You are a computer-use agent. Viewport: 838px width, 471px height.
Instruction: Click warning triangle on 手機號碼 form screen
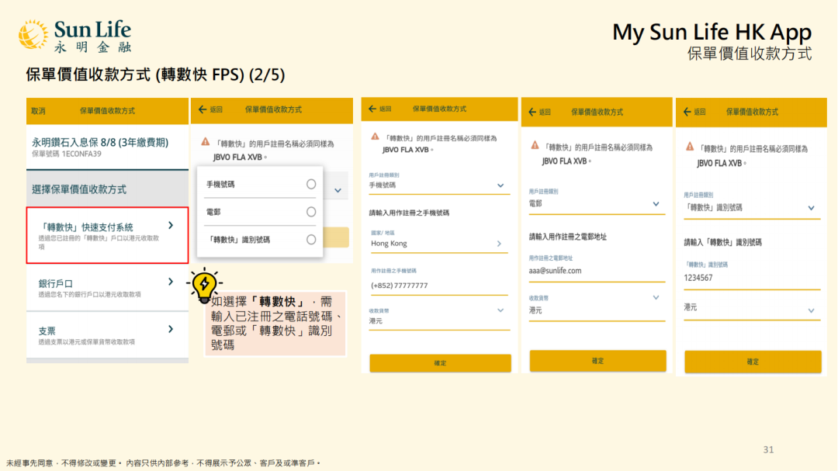click(376, 137)
